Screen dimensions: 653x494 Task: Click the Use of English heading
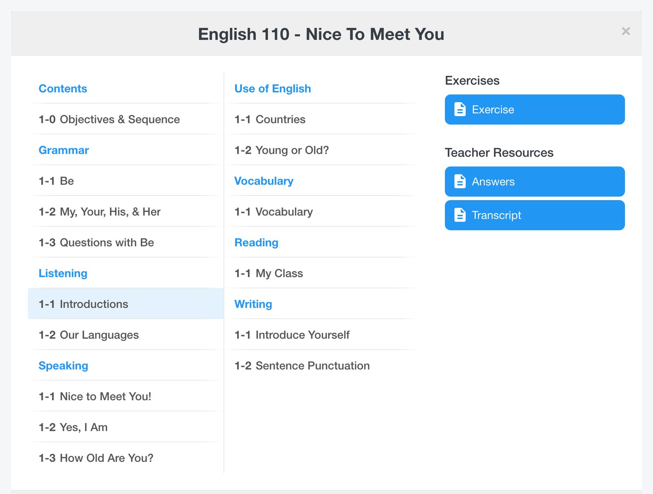pyautogui.click(x=273, y=88)
